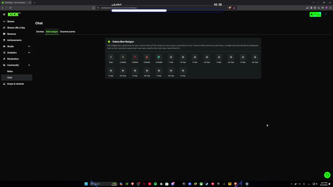Add a 4-Year subscriber badge
Viewport: 333px width, 187px height.
(x=243, y=57)
